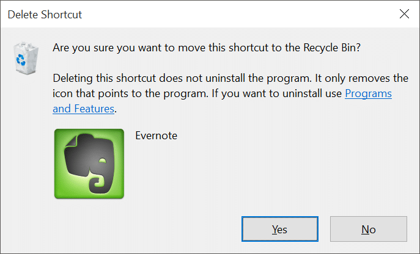
Task: Click the Recycle Bin icon
Action: (26, 58)
